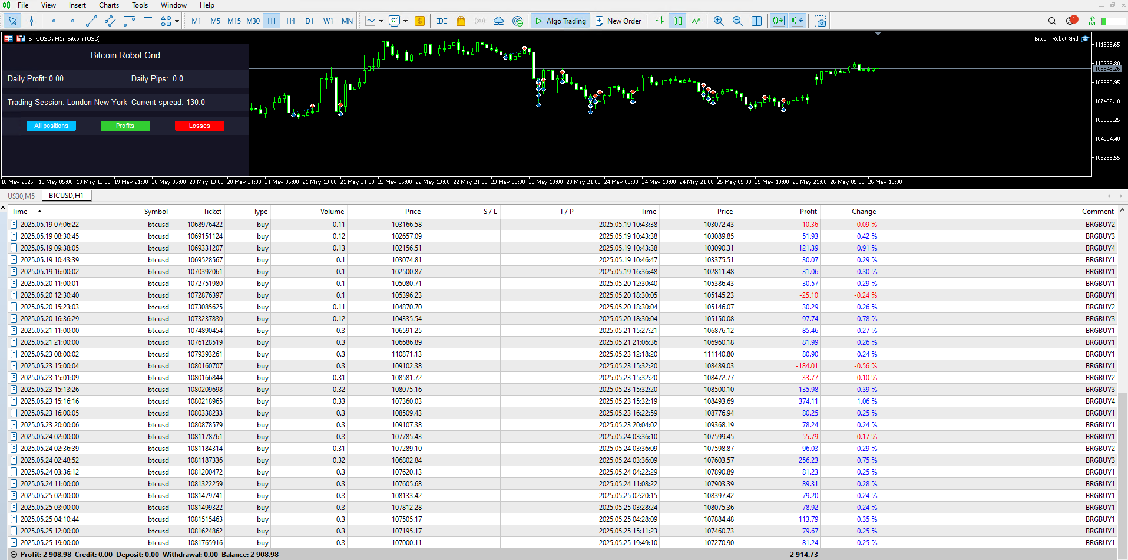Image resolution: width=1128 pixels, height=560 pixels.
Task: Open the Market shopping bag icon
Action: [x=461, y=21]
